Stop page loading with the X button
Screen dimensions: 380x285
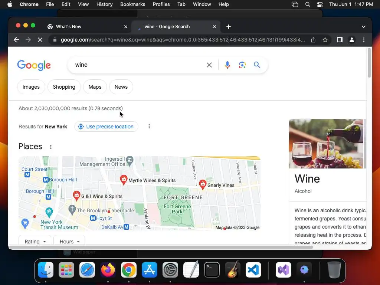pyautogui.click(x=40, y=40)
